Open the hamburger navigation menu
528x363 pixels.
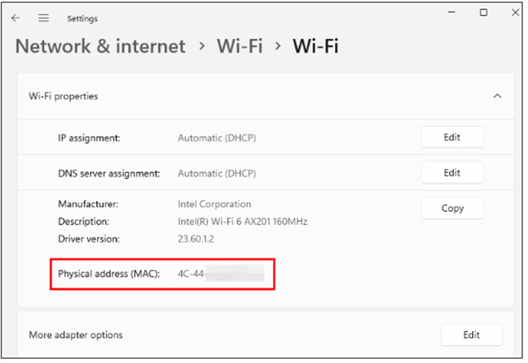[x=44, y=18]
